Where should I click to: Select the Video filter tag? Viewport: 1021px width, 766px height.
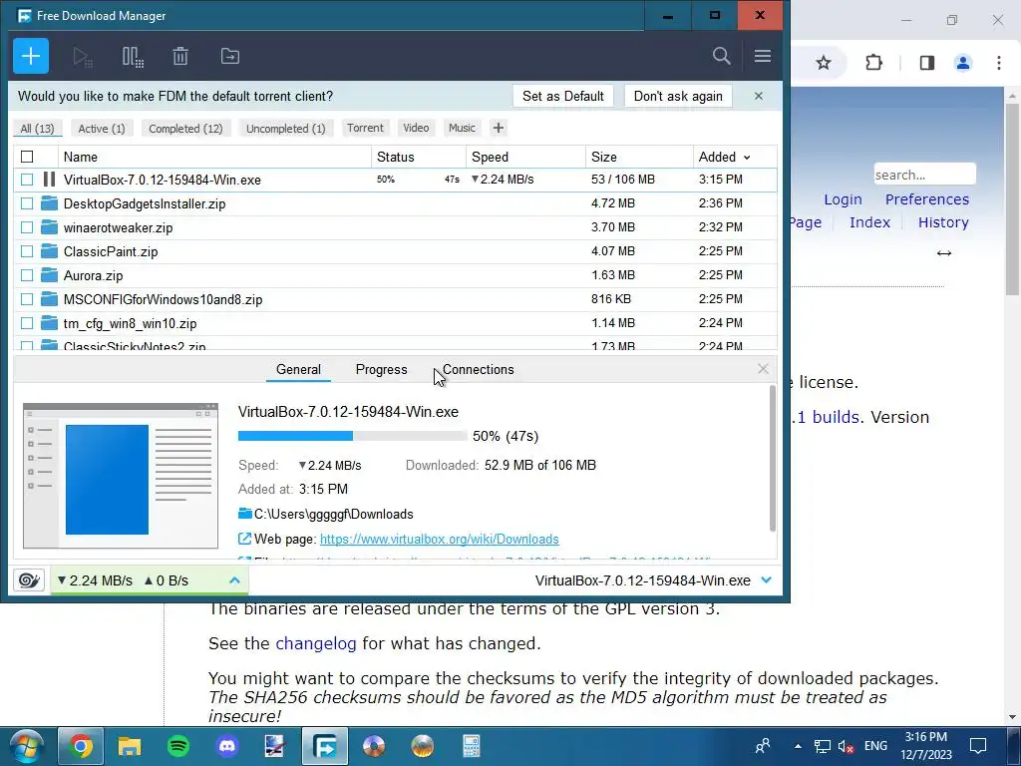click(416, 128)
